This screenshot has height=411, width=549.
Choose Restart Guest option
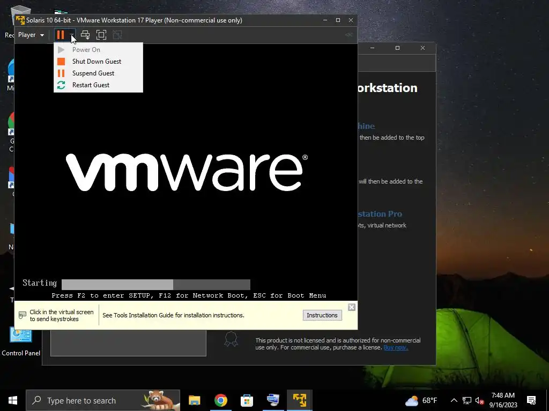pyautogui.click(x=98, y=85)
